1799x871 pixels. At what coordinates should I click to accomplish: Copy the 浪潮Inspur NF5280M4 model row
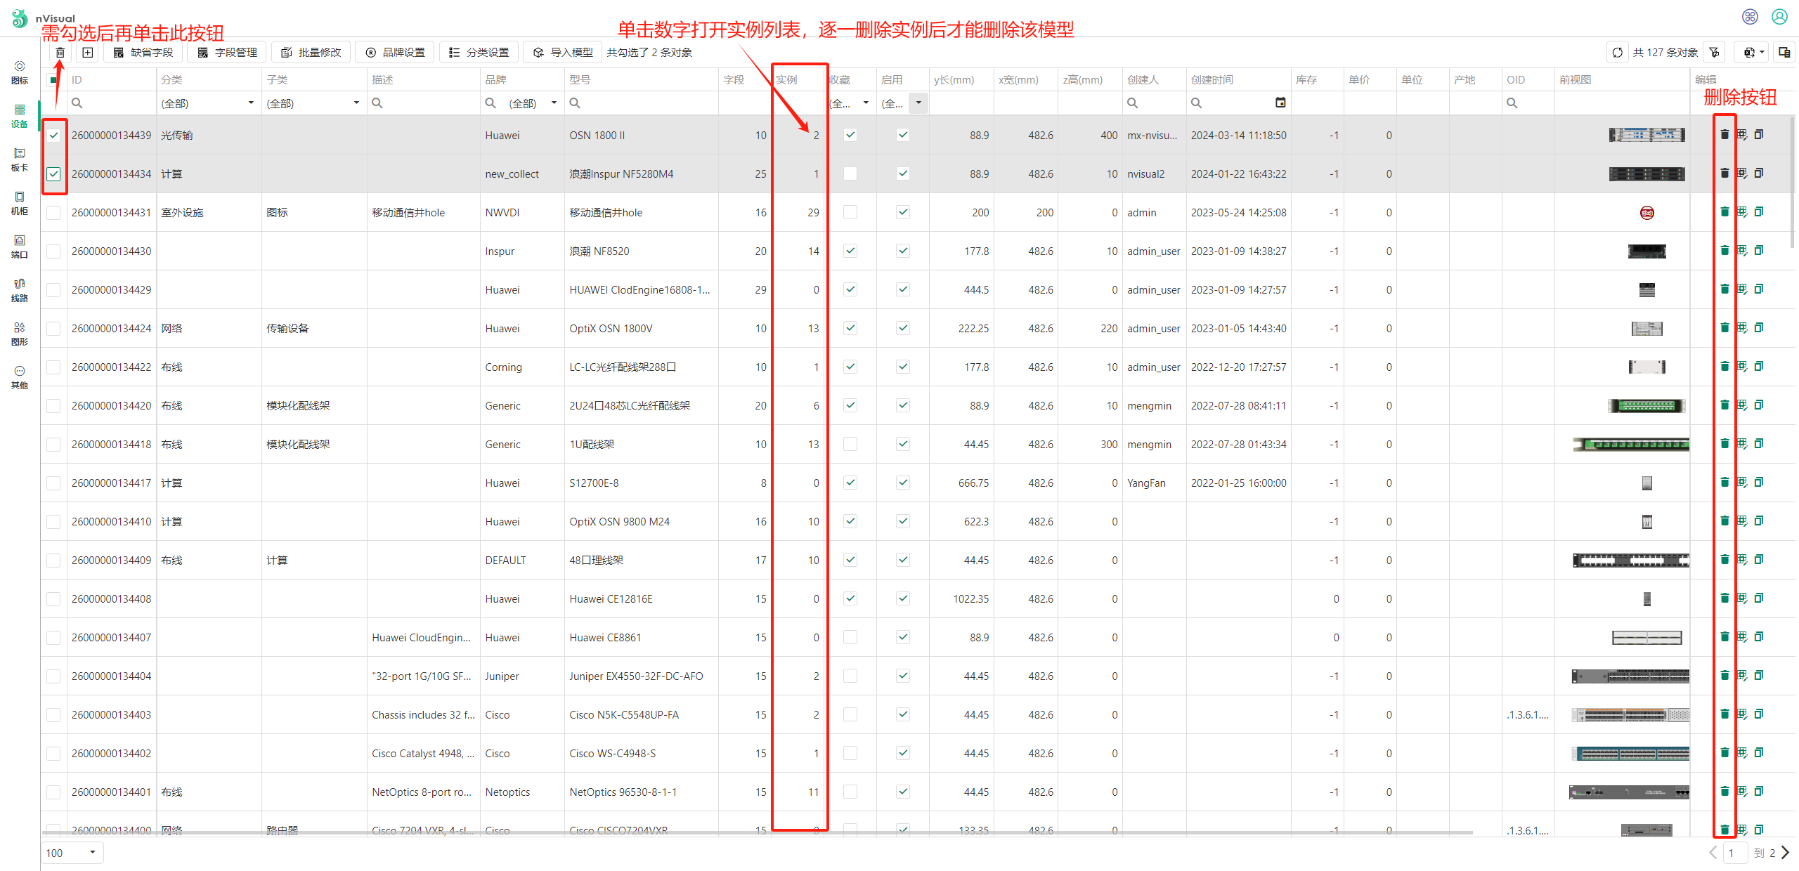point(1759,173)
